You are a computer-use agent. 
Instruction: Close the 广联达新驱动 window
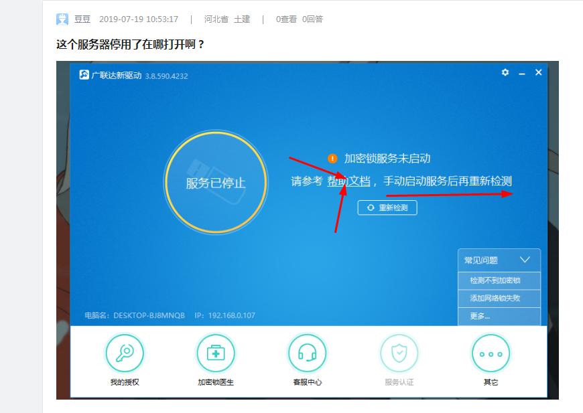pyautogui.click(x=538, y=72)
